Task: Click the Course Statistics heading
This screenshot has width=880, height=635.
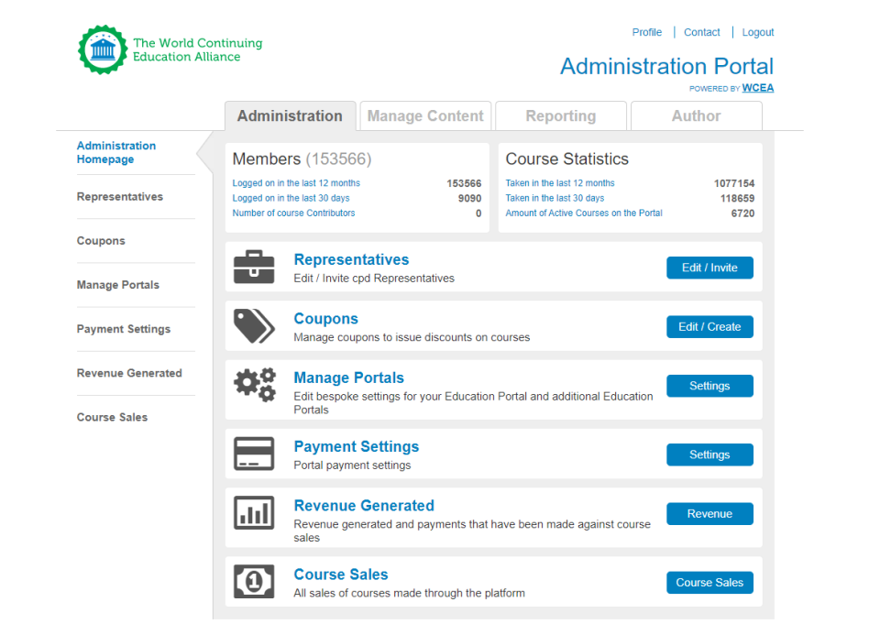Action: (x=566, y=159)
